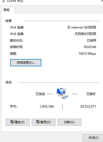
Task: Click the 无 Internet 访问权限 status text
Action: 82,27
